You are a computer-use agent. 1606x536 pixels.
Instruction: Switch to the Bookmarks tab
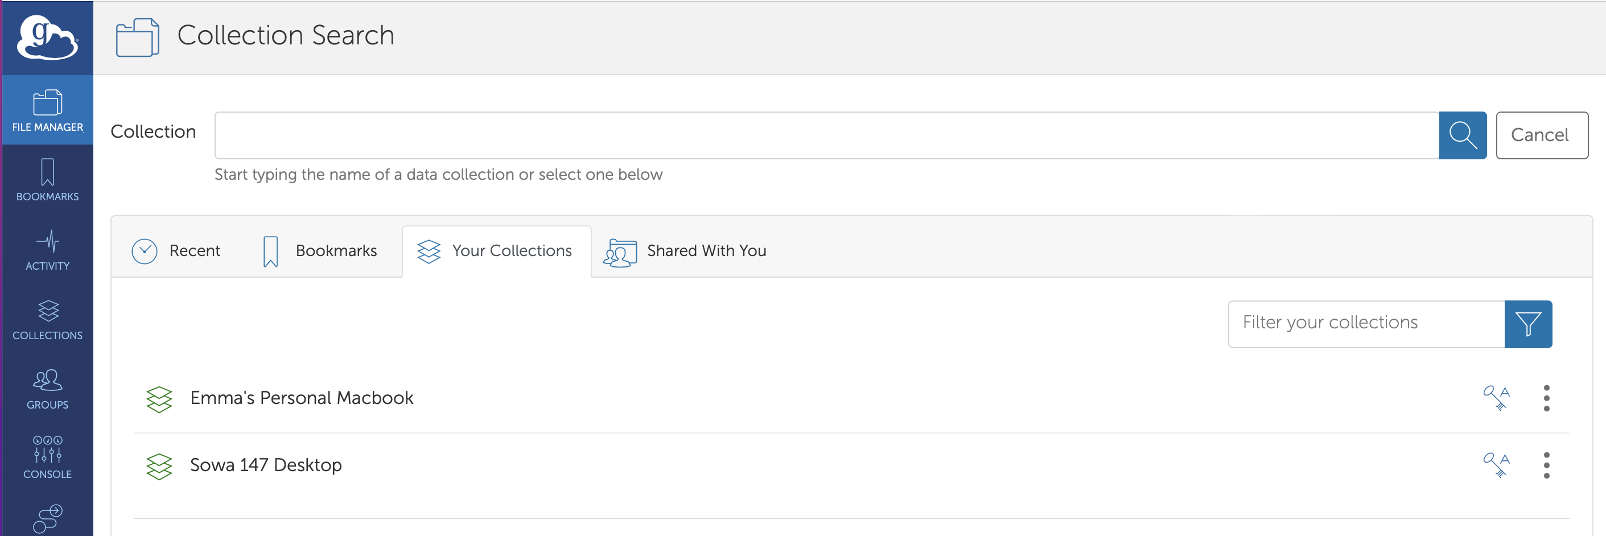pos(320,250)
